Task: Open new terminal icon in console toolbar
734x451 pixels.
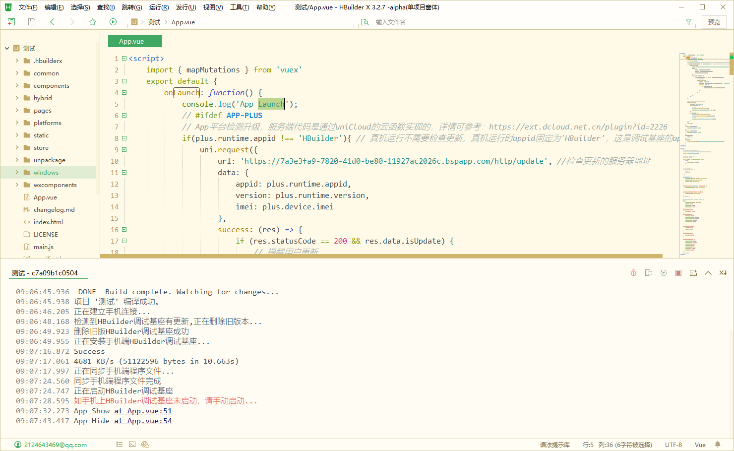Action: coord(693,273)
